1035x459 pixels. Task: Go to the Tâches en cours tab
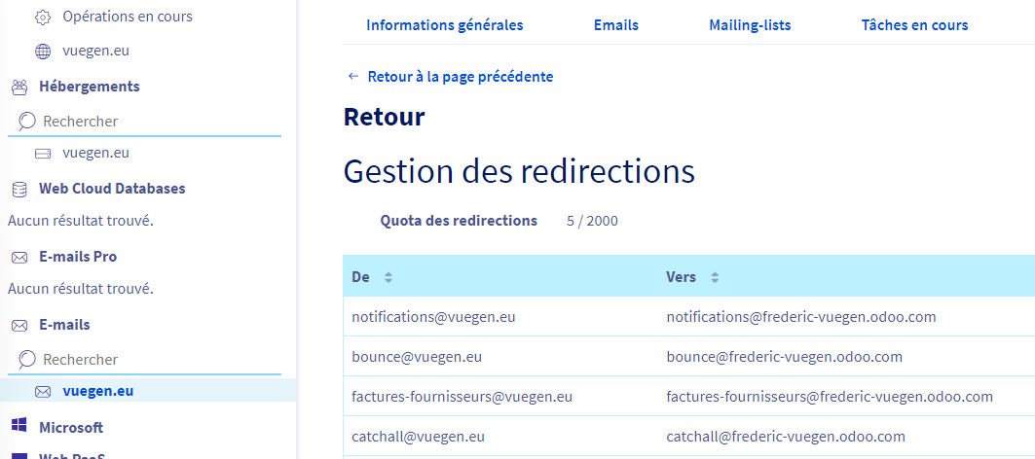coord(913,25)
